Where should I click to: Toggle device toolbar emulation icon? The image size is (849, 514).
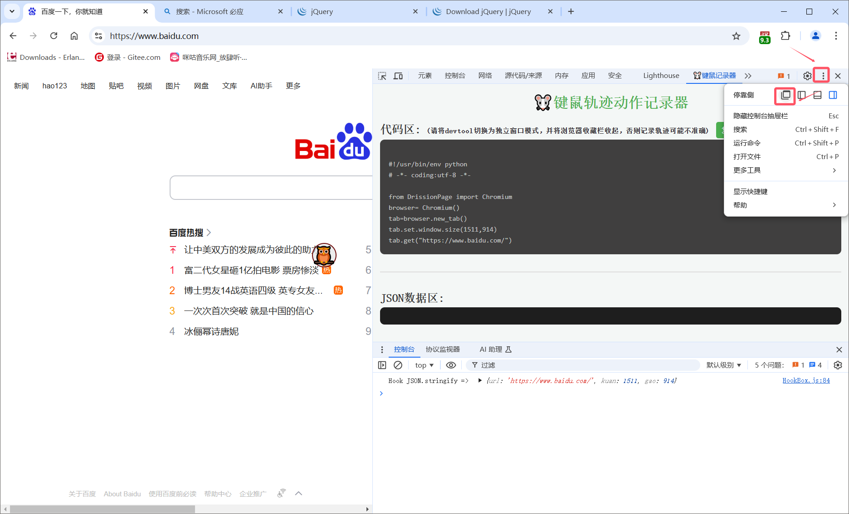(x=398, y=76)
